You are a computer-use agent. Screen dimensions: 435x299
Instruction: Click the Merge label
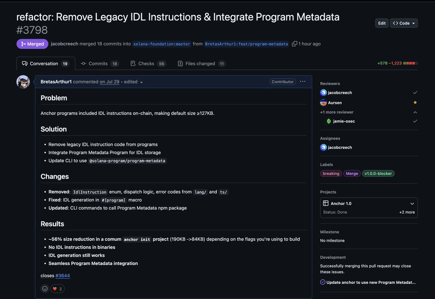352,174
